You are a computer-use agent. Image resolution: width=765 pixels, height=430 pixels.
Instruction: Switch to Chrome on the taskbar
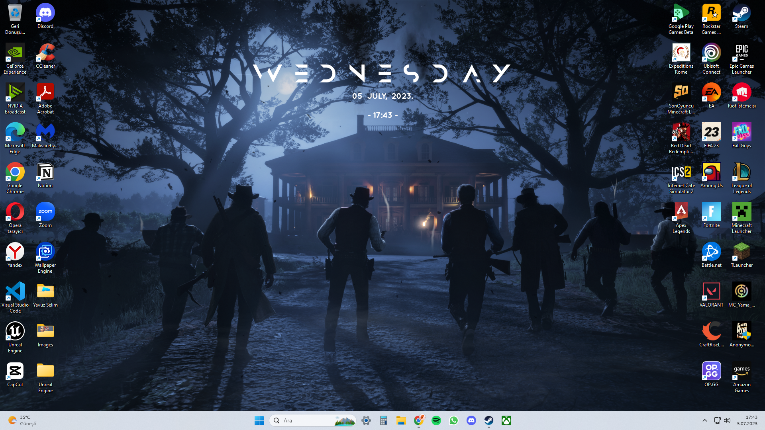[x=419, y=420]
